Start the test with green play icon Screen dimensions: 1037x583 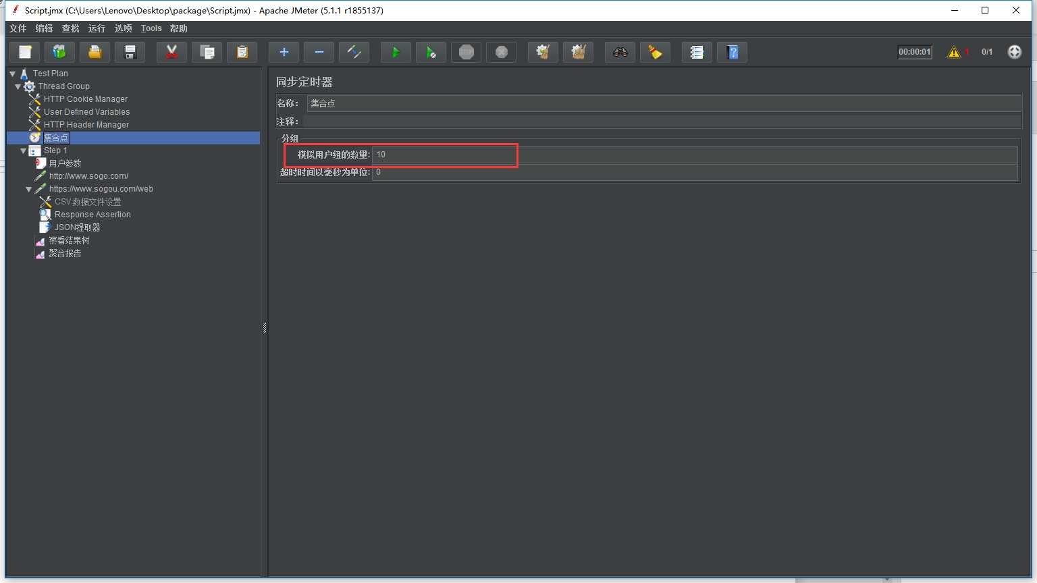tap(396, 52)
